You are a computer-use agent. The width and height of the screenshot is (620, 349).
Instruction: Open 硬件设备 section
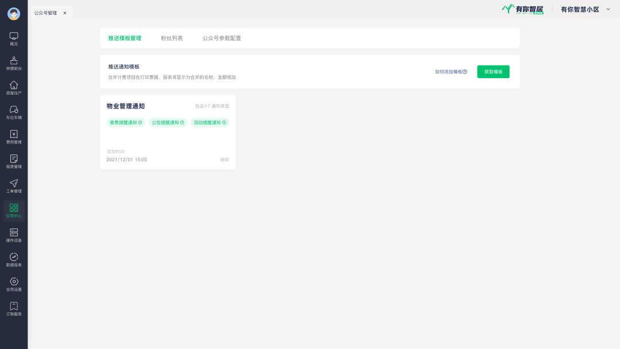pos(14,235)
